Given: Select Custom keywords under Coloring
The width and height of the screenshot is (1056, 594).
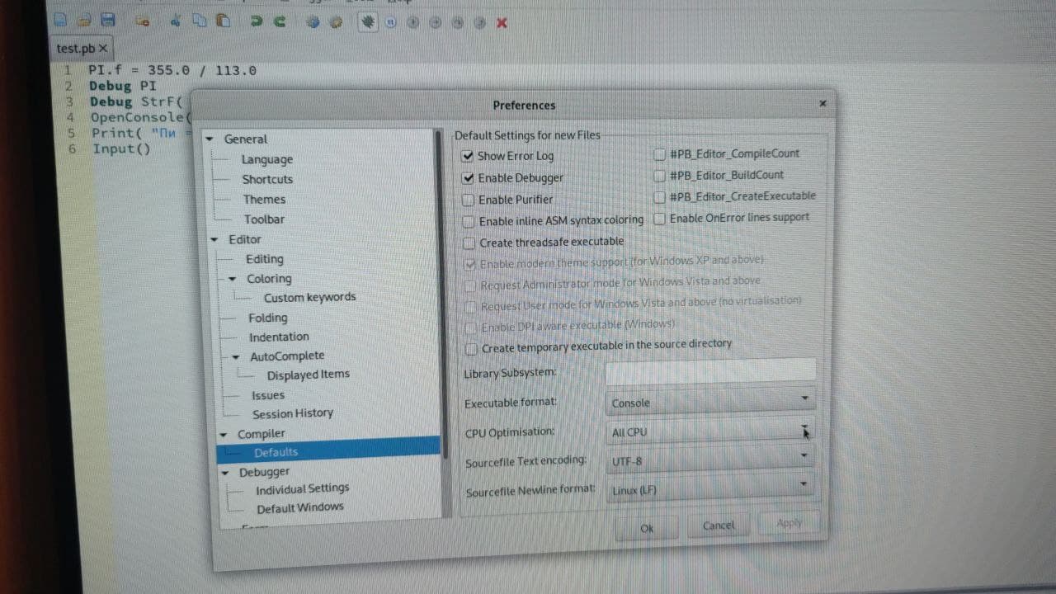Looking at the screenshot, I should (309, 297).
